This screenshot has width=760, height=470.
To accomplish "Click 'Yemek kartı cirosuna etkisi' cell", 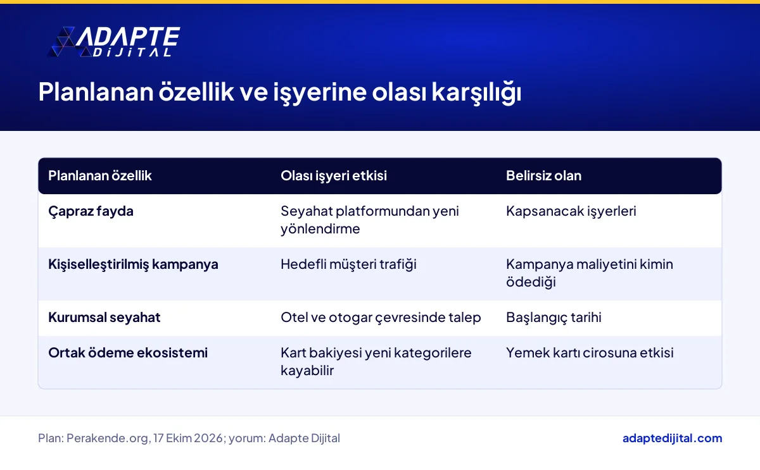I will coord(590,353).
